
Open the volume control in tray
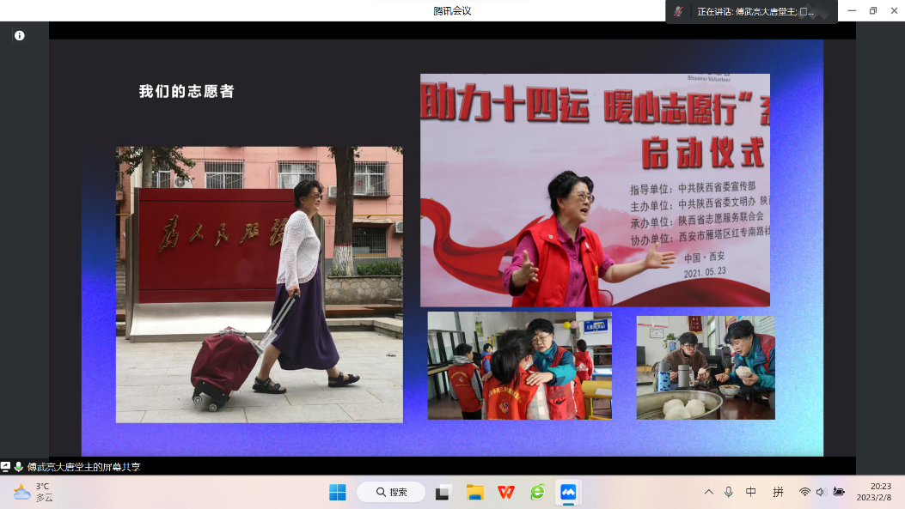point(821,492)
